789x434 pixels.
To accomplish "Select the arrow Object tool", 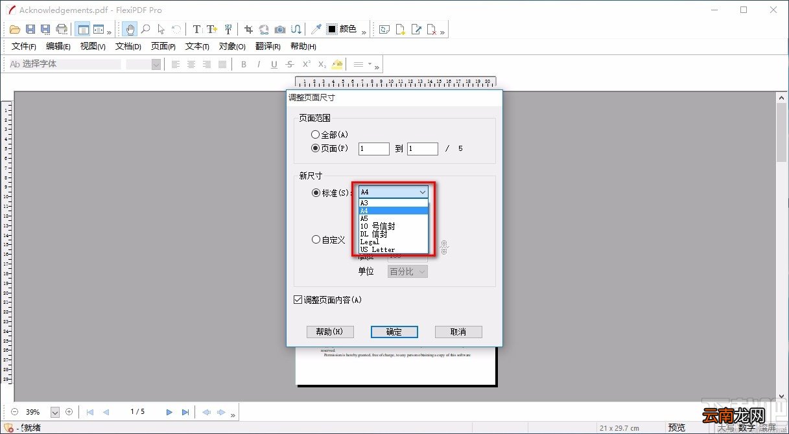I will click(x=161, y=29).
